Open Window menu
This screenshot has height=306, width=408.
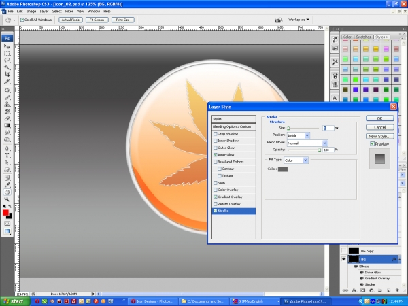(94, 11)
